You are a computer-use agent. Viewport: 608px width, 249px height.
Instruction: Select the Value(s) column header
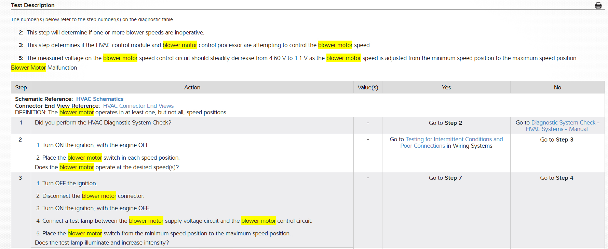(x=368, y=87)
